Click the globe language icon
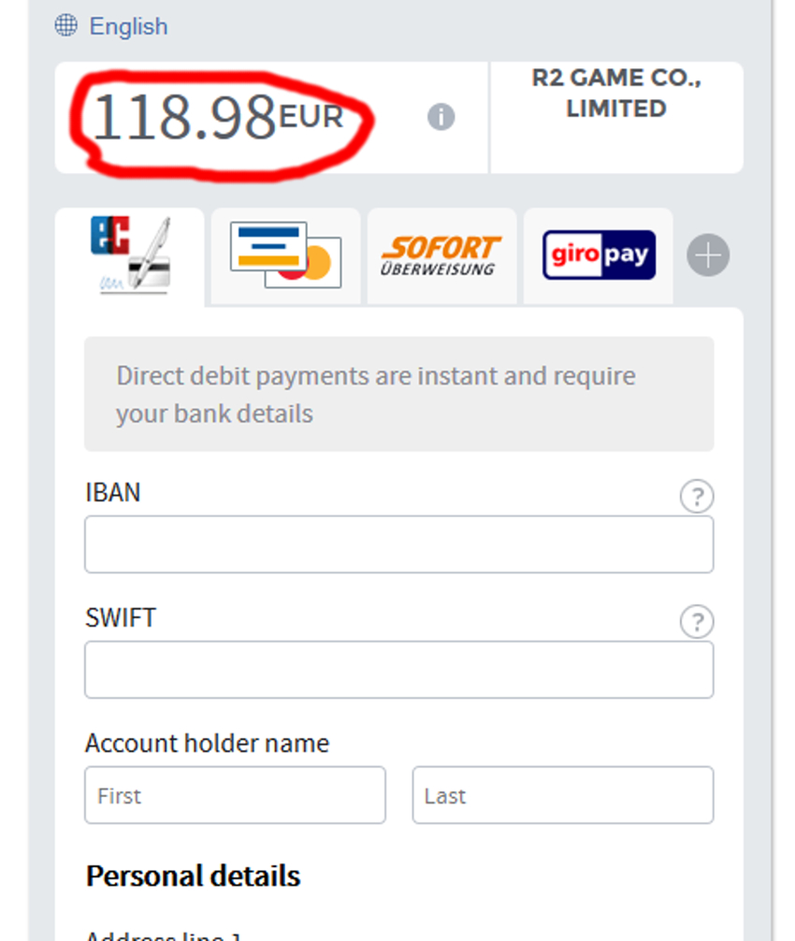 coord(66,25)
